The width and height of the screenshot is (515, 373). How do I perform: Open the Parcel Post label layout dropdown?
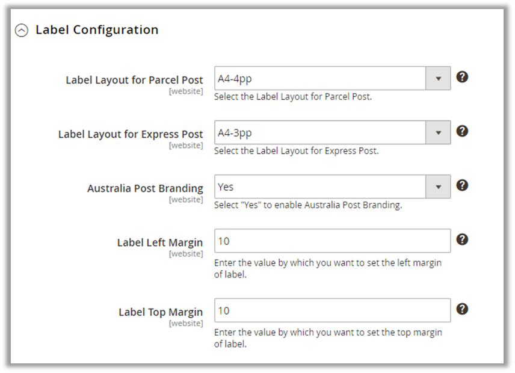tap(332, 78)
